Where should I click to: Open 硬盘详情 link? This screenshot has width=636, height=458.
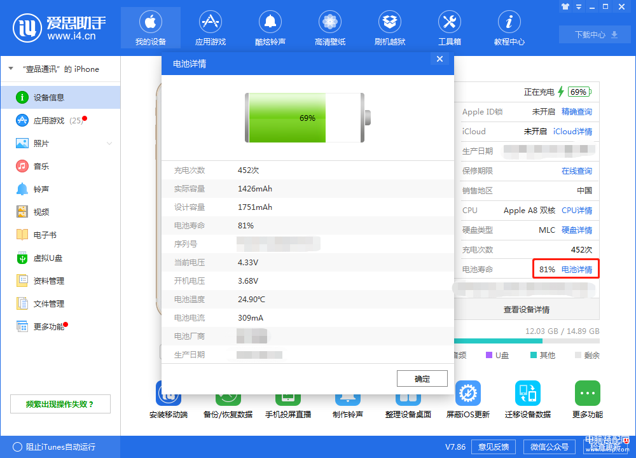(576, 230)
